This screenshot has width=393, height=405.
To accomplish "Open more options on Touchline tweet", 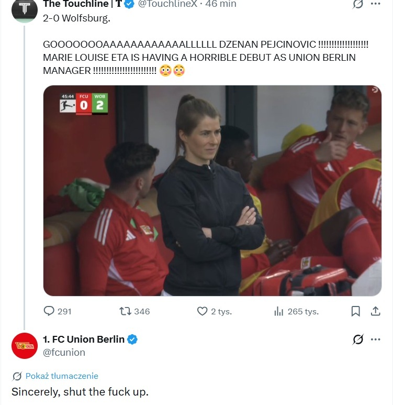I will pyautogui.click(x=375, y=4).
